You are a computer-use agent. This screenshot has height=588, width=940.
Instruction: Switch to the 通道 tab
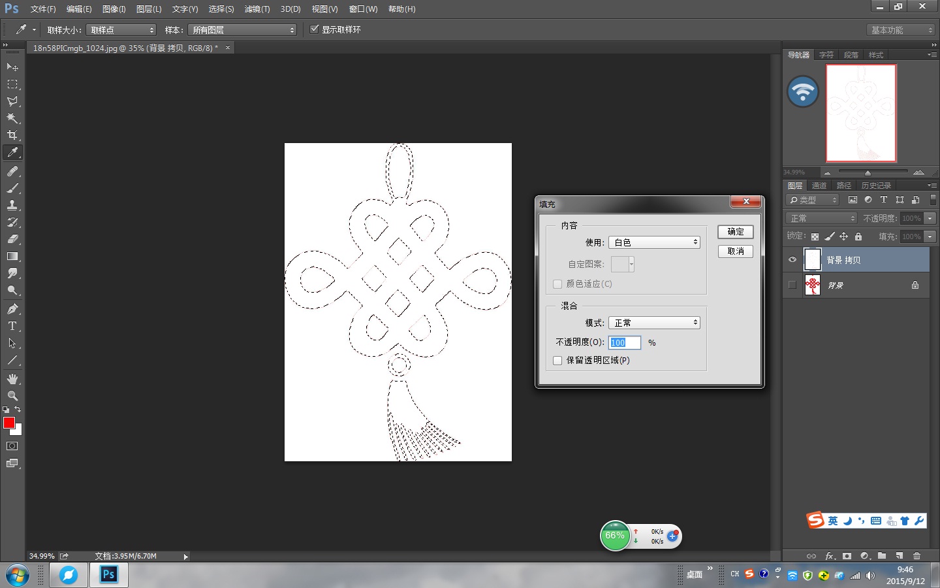tap(819, 186)
